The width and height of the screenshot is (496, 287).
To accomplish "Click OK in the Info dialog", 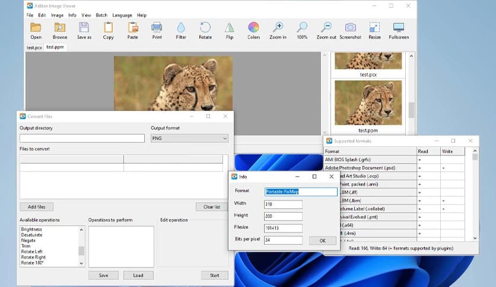I will [x=323, y=241].
